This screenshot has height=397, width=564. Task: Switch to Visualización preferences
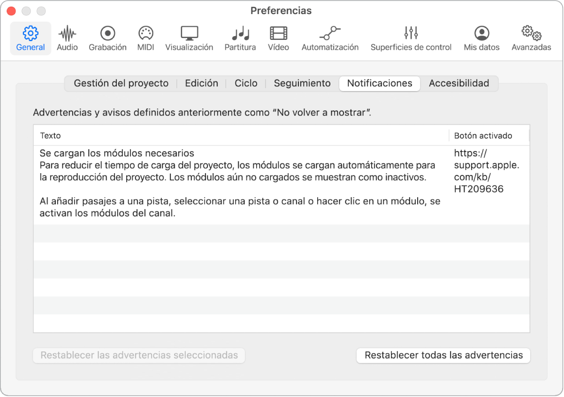(x=189, y=38)
